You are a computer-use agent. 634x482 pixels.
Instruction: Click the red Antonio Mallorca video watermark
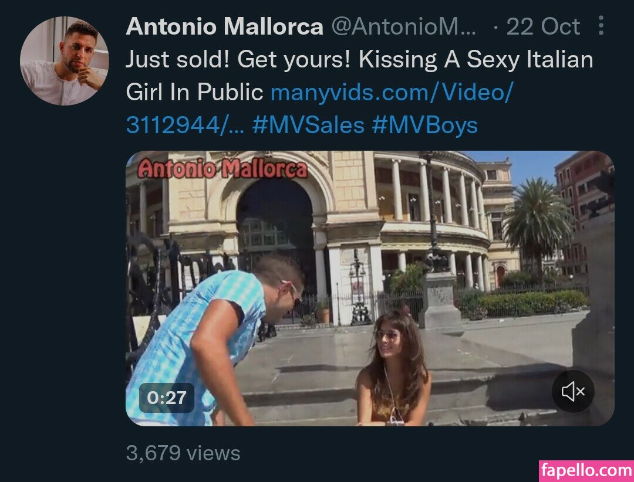(x=222, y=168)
